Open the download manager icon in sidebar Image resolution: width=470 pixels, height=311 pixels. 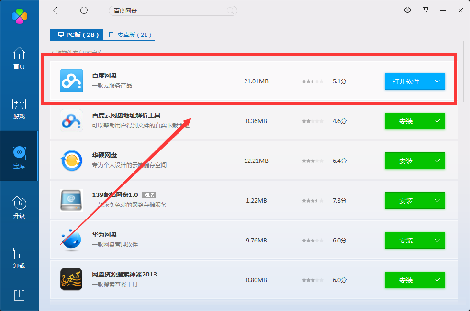pyautogui.click(x=19, y=295)
